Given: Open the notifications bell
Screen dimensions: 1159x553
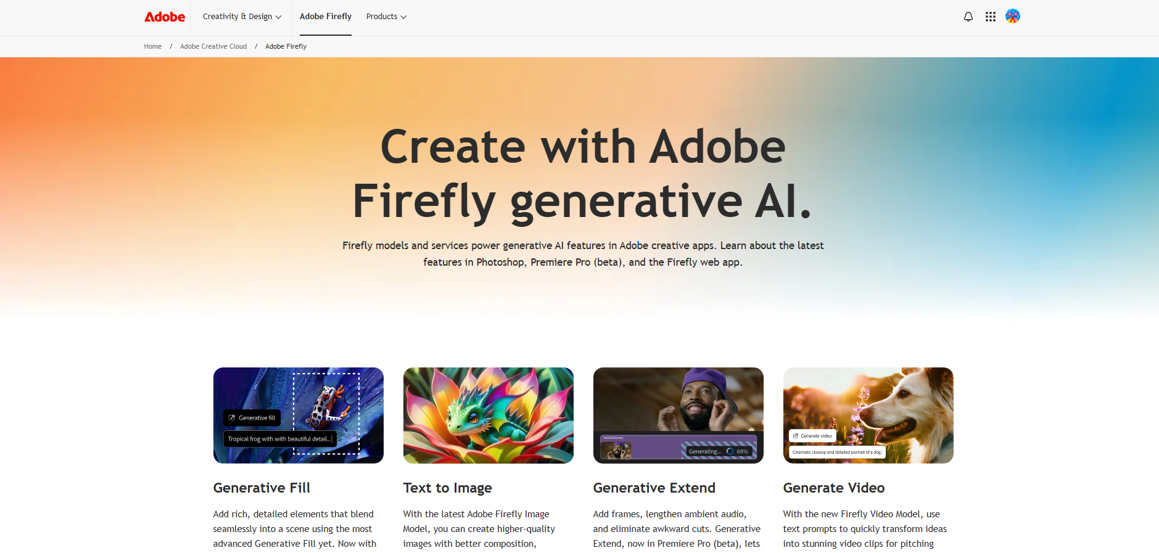Looking at the screenshot, I should (x=968, y=17).
